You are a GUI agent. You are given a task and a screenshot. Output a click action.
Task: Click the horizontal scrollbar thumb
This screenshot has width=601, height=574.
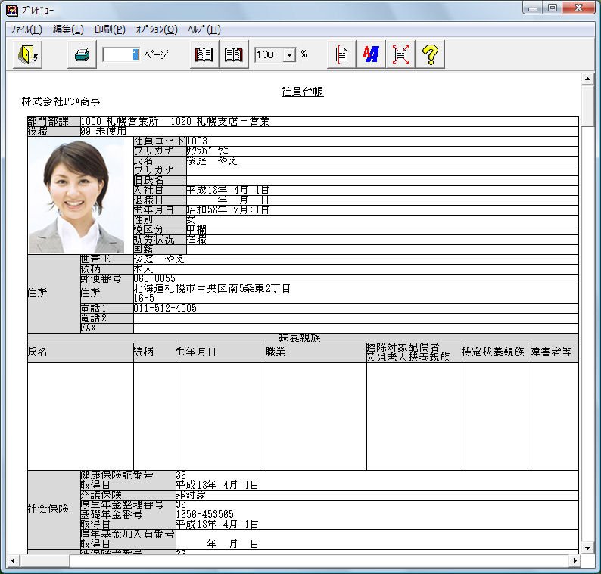(45, 561)
